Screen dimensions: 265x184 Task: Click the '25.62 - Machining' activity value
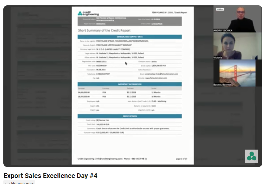159,101
